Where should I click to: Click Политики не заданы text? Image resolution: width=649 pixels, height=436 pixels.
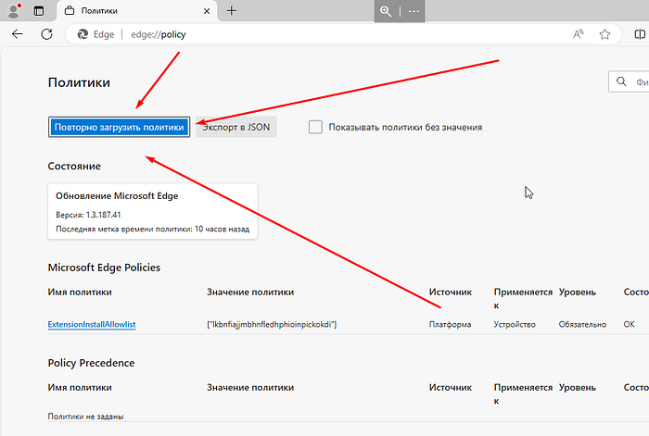pyautogui.click(x=85, y=417)
